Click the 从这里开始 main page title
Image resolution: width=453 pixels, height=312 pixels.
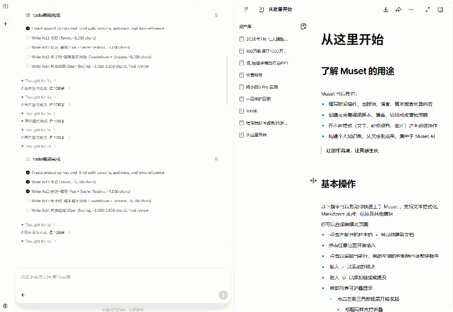(352, 39)
